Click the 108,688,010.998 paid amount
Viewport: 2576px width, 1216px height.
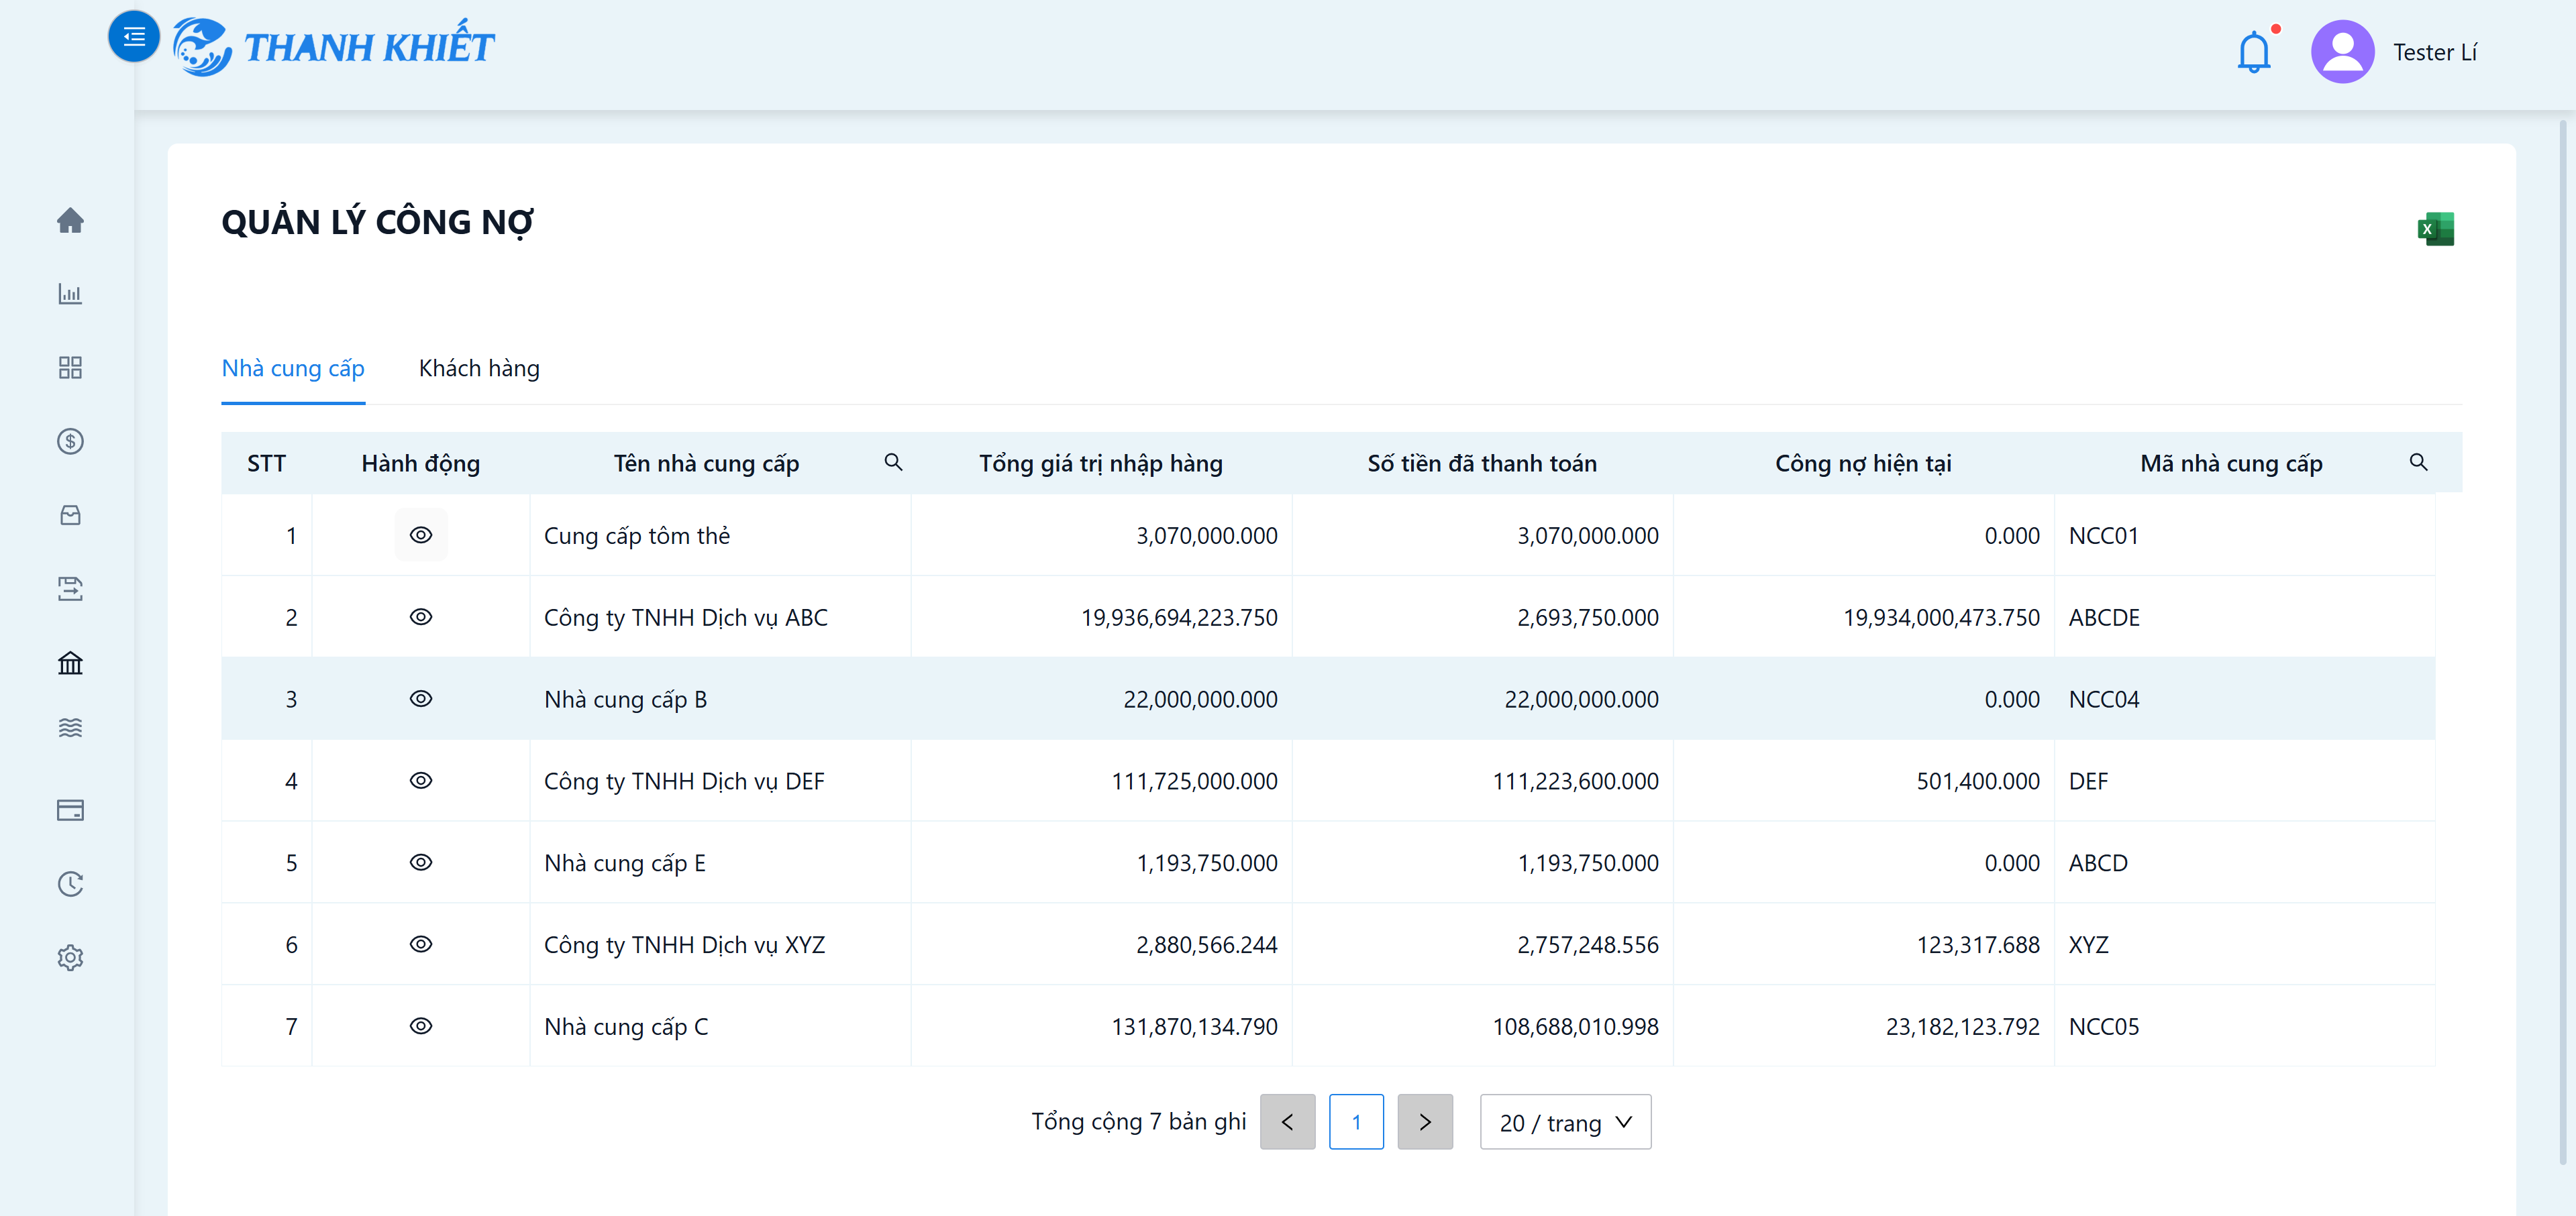pos(1575,1027)
